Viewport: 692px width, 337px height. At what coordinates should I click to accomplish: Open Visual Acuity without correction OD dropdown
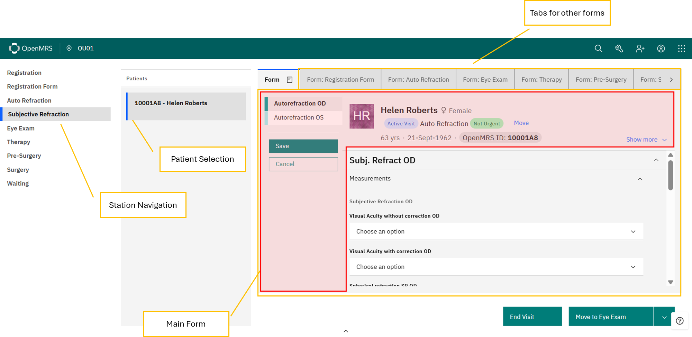click(496, 231)
